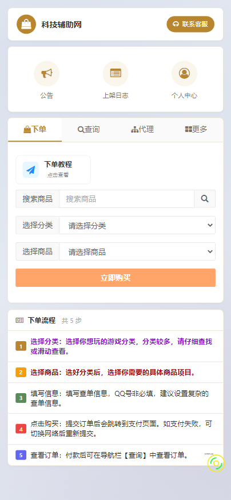Click the paper plane tutorial icon
This screenshot has height=500, width=231.
[x=31, y=170]
